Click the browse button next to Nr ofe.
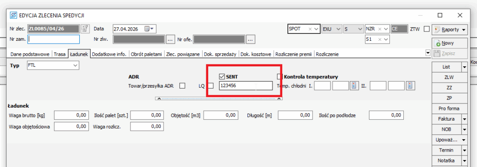This screenshot has width=477, height=167. 250,39
